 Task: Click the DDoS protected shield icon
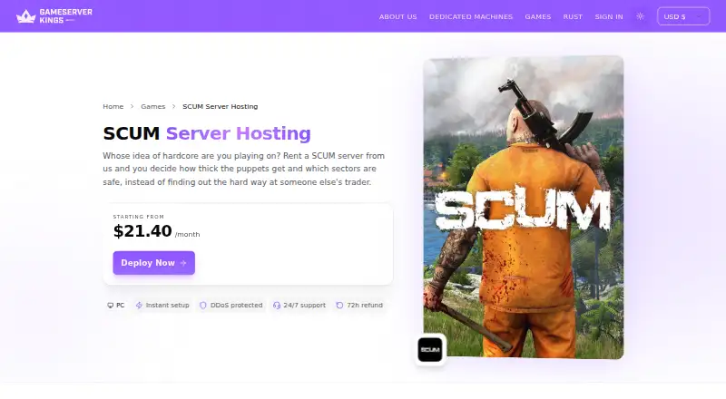pyautogui.click(x=202, y=306)
